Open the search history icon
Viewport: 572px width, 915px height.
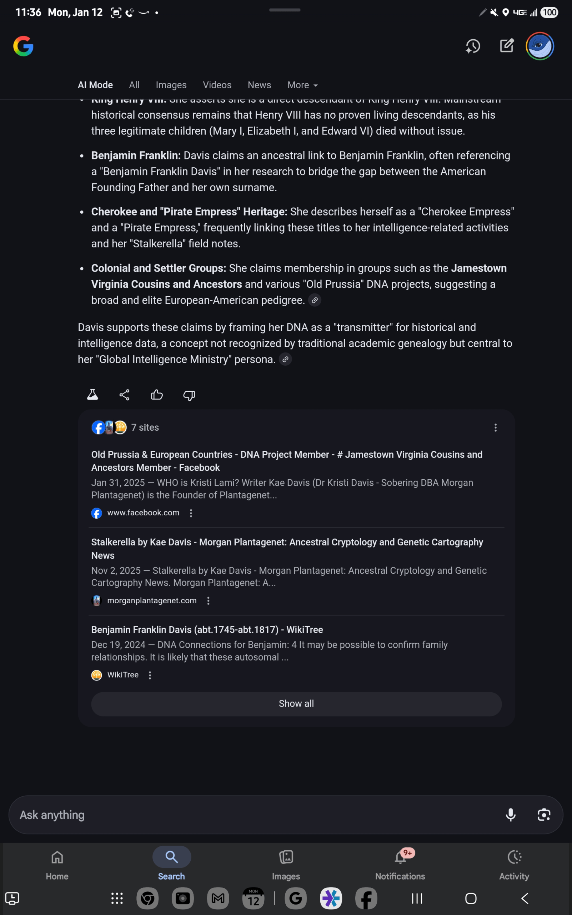472,46
